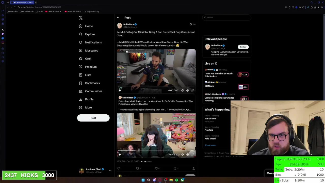The height and width of the screenshot is (183, 325).
Task: Open Premium in X sidebar
Action: click(88, 67)
